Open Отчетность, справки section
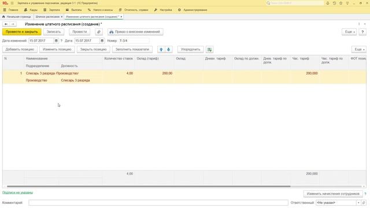This screenshot has width=370, height=208. coord(134,10)
